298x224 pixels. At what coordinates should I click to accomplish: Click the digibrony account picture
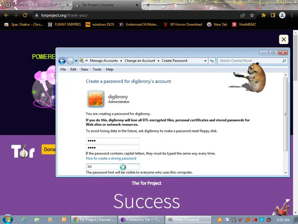[95, 99]
